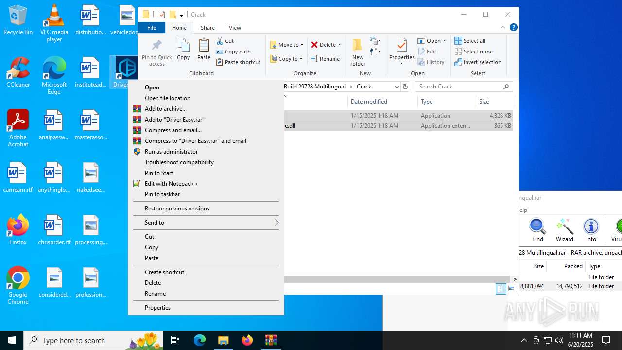This screenshot has height=350, width=622.
Task: Click Select all in ribbon
Action: [x=470, y=41]
